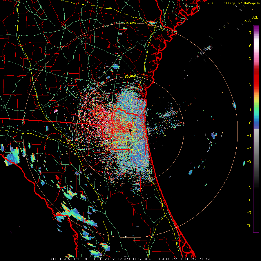Viewport: 261px width, 261px height.
Task: Click the -6 tick label on the scale
Action: pos(249,200)
